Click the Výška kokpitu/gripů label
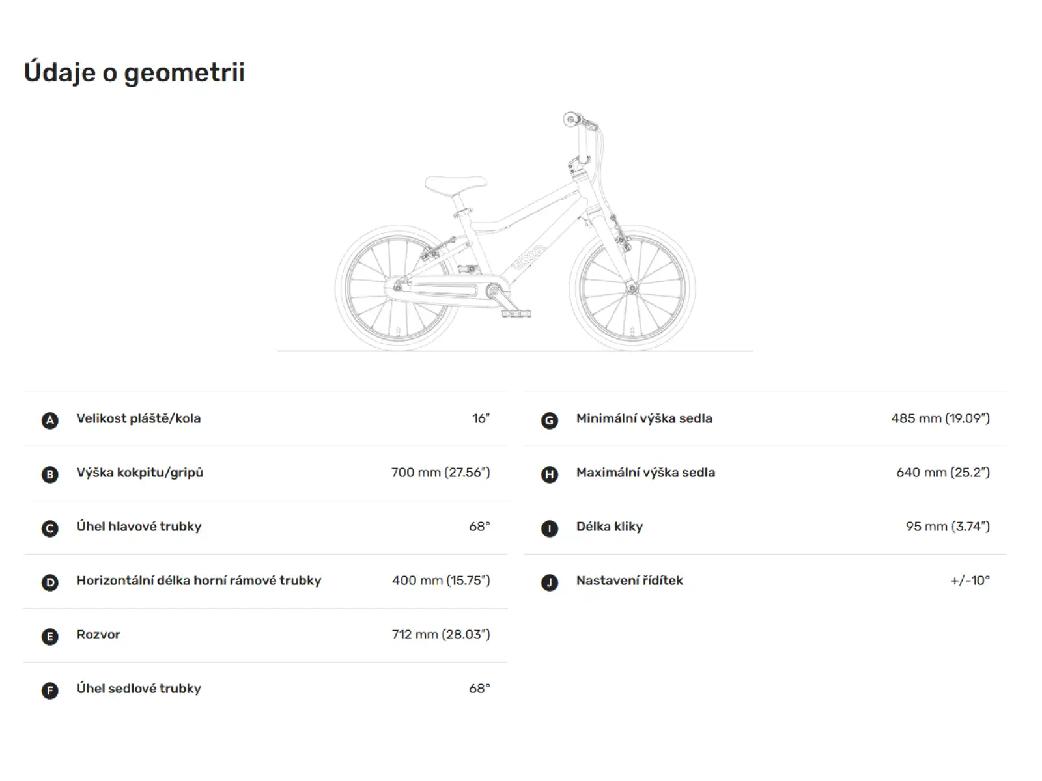1042x781 pixels. (140, 473)
